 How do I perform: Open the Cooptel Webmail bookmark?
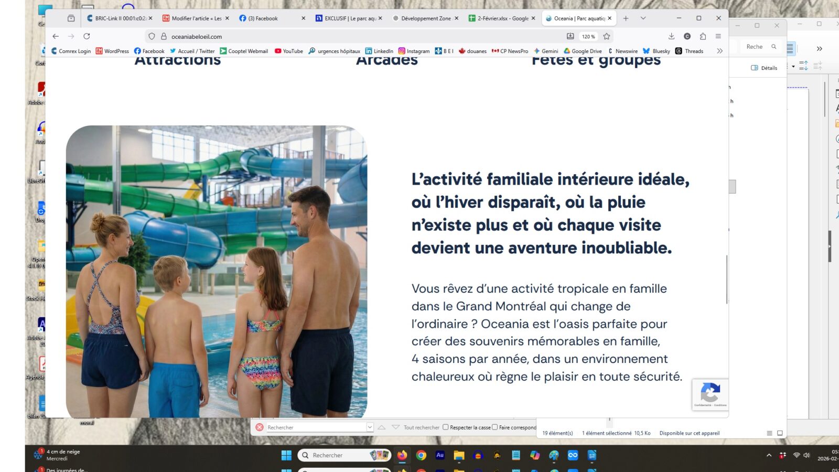pyautogui.click(x=244, y=51)
